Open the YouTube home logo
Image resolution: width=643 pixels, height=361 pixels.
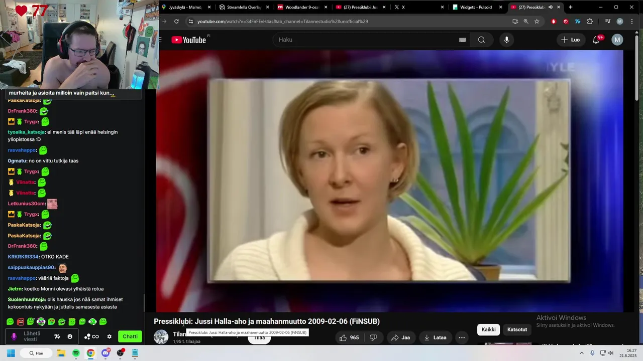click(188, 40)
